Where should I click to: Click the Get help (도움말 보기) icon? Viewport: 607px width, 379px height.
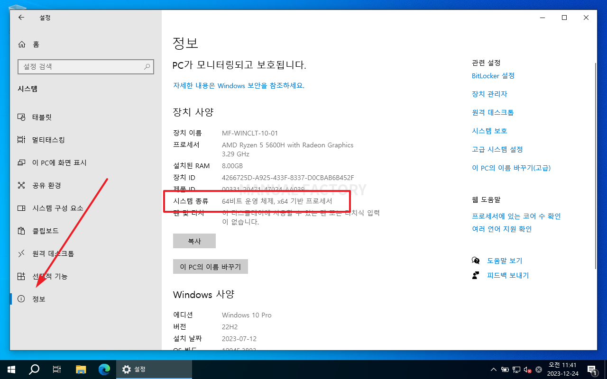tap(476, 260)
